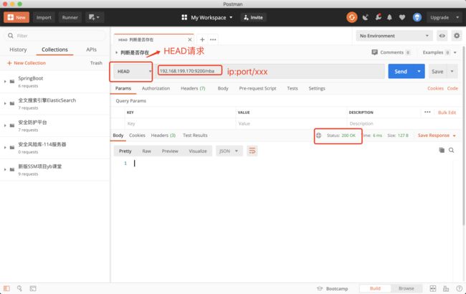The image size is (466, 294).
Task: Switch to the History sidebar tab
Action: [x=18, y=49]
